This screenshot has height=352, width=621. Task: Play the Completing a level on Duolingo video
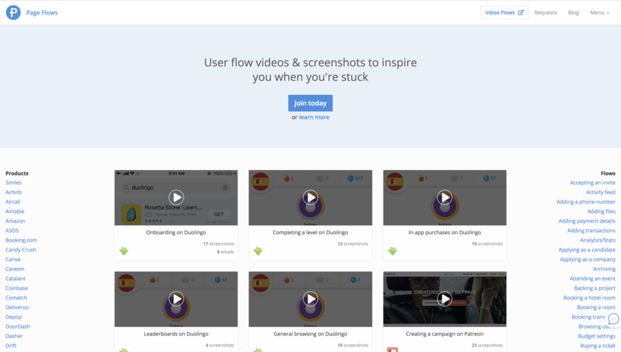(310, 198)
